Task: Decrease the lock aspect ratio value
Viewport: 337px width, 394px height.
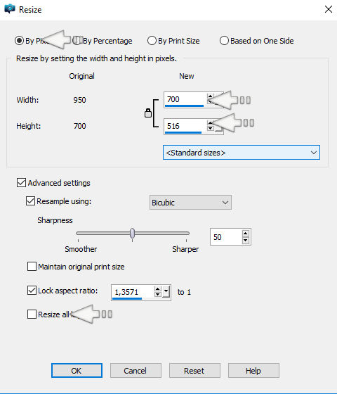Action: (x=157, y=295)
